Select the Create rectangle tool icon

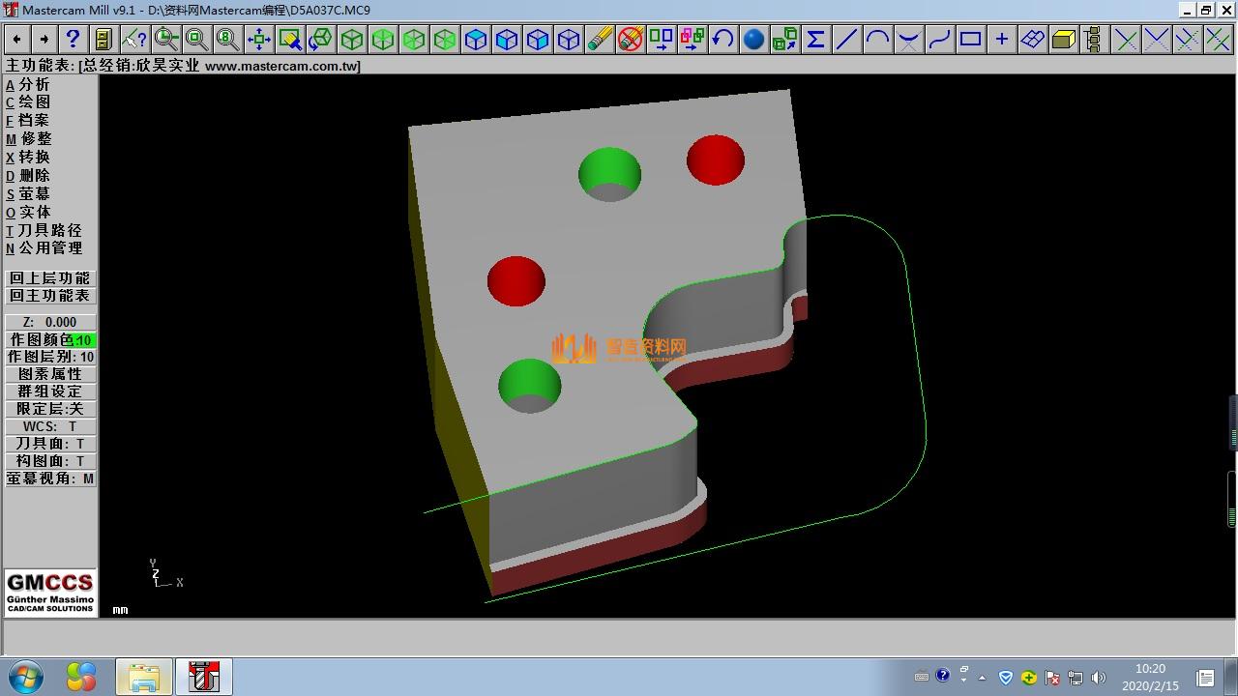[970, 39]
